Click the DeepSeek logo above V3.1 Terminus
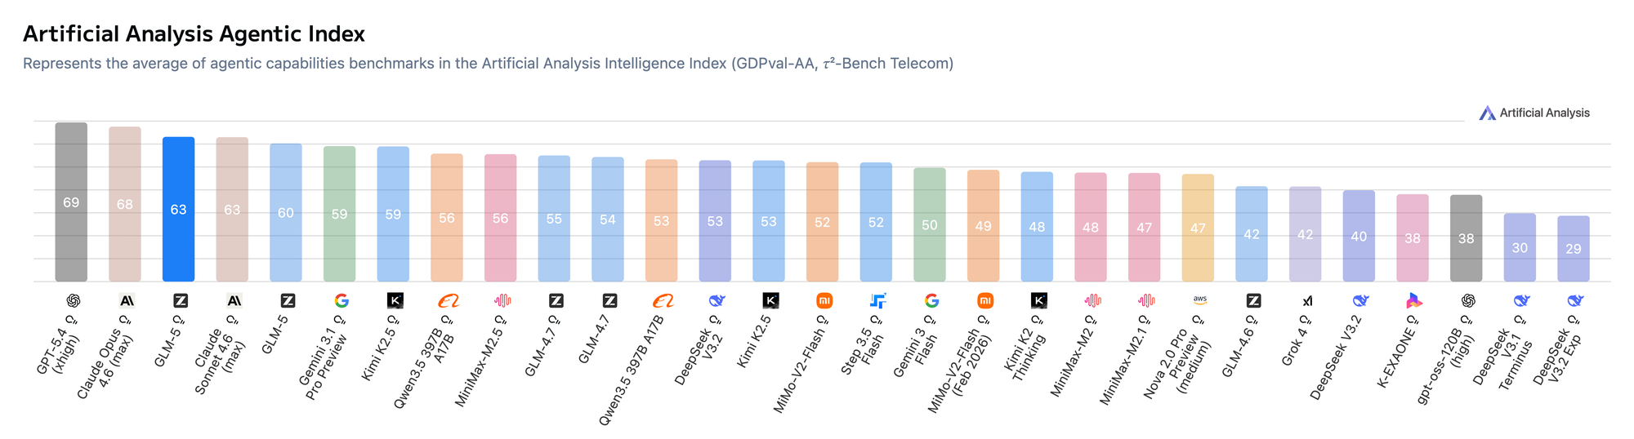The height and width of the screenshot is (439, 1634). pyautogui.click(x=1521, y=301)
